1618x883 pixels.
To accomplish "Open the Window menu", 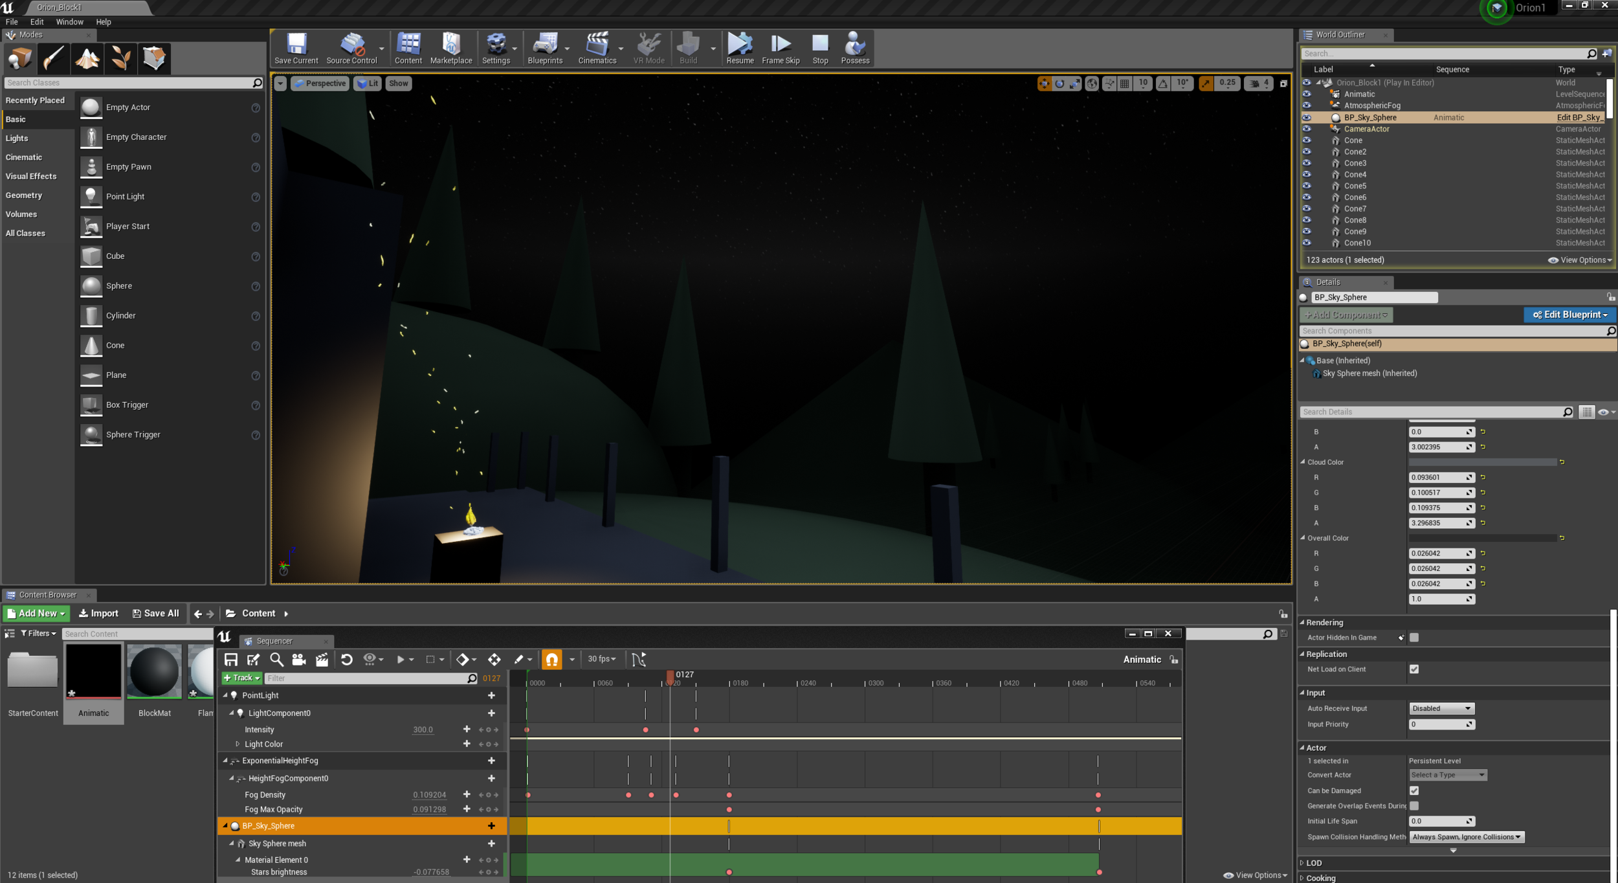I will pos(69,21).
